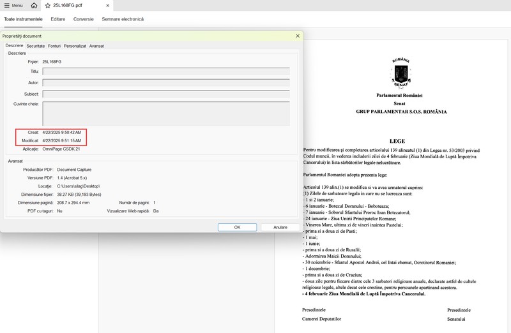This screenshot has height=333, width=511.
Task: Click the OK button
Action: tap(237, 227)
